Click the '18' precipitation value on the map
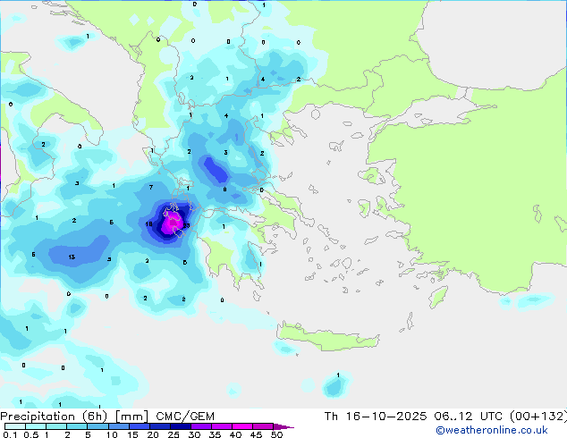The height and width of the screenshot is (438, 567). pos(148,224)
